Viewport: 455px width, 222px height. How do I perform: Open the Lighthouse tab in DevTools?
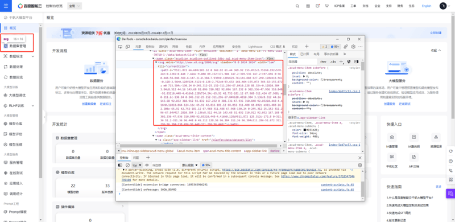(x=255, y=47)
